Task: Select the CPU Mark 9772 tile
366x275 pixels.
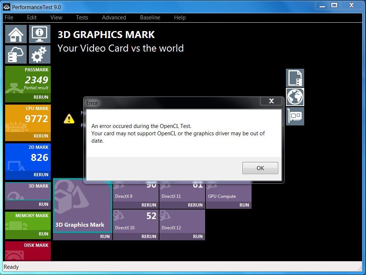Action: (x=28, y=118)
